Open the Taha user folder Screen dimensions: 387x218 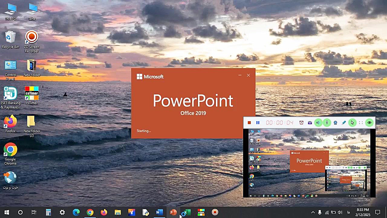32,12
